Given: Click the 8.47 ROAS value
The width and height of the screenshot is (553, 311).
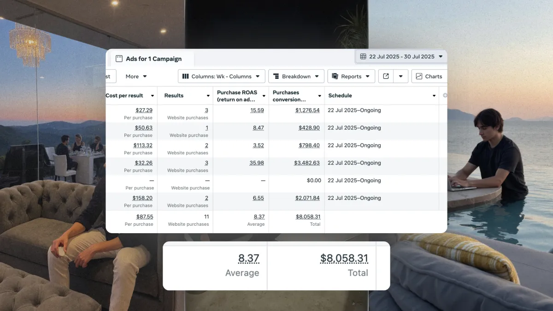Looking at the screenshot, I should [x=259, y=128].
